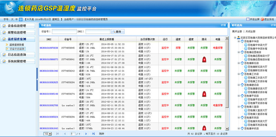
Task: Open the 系统权限管理 menu
Action: click(18, 61)
